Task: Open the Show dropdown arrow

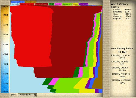Action: click(35, 95)
